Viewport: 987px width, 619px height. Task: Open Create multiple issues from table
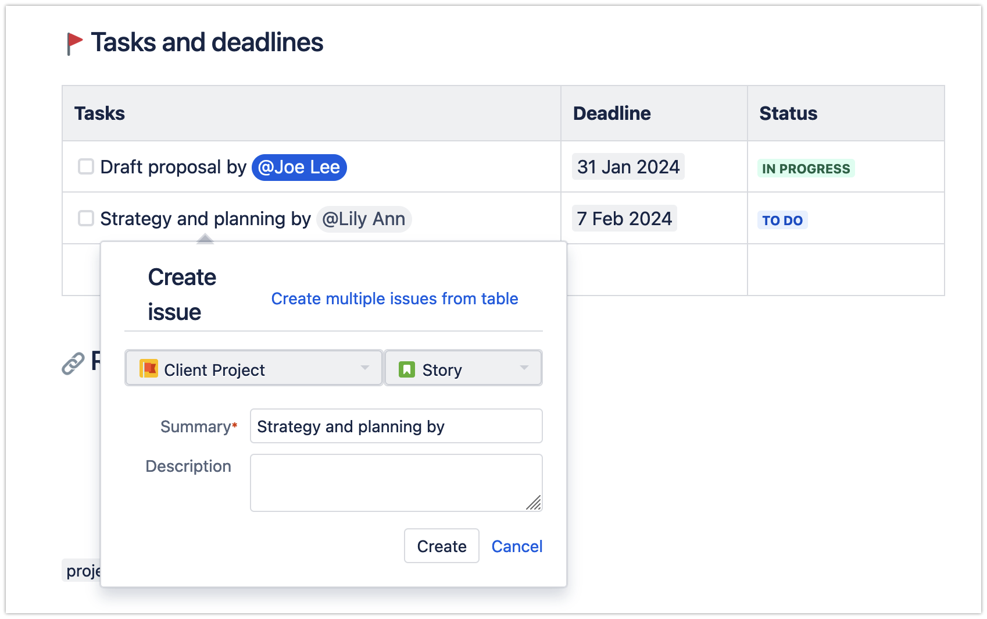click(x=394, y=298)
